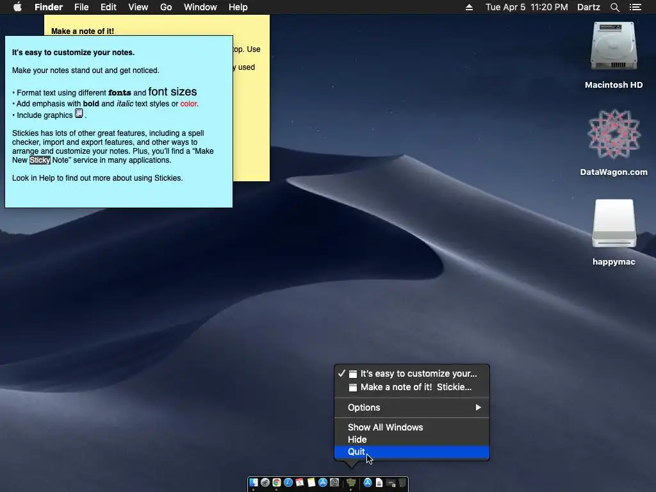The height and width of the screenshot is (492, 656).
Task: Click "Make your notes stand out" sentence
Action: point(86,70)
